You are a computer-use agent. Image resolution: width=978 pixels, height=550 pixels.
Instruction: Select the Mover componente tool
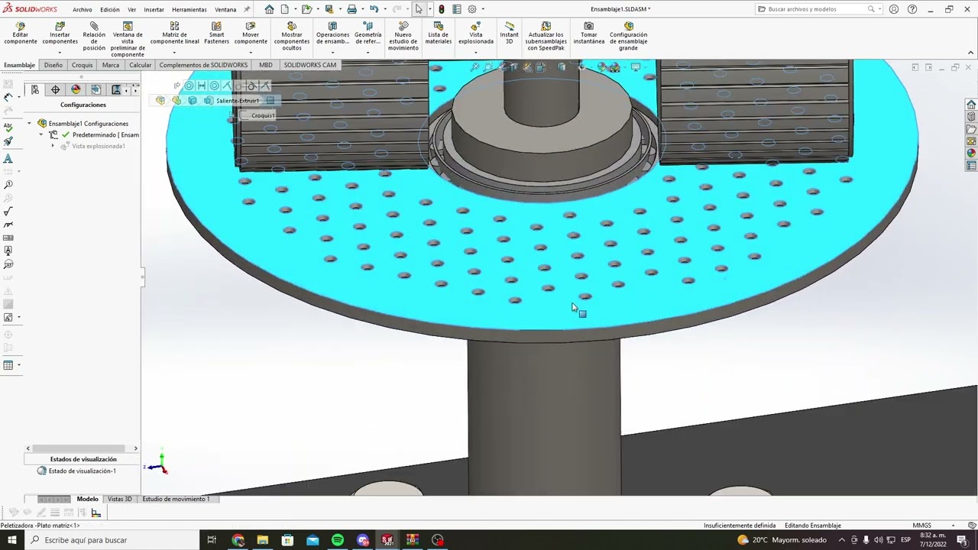pos(251,34)
